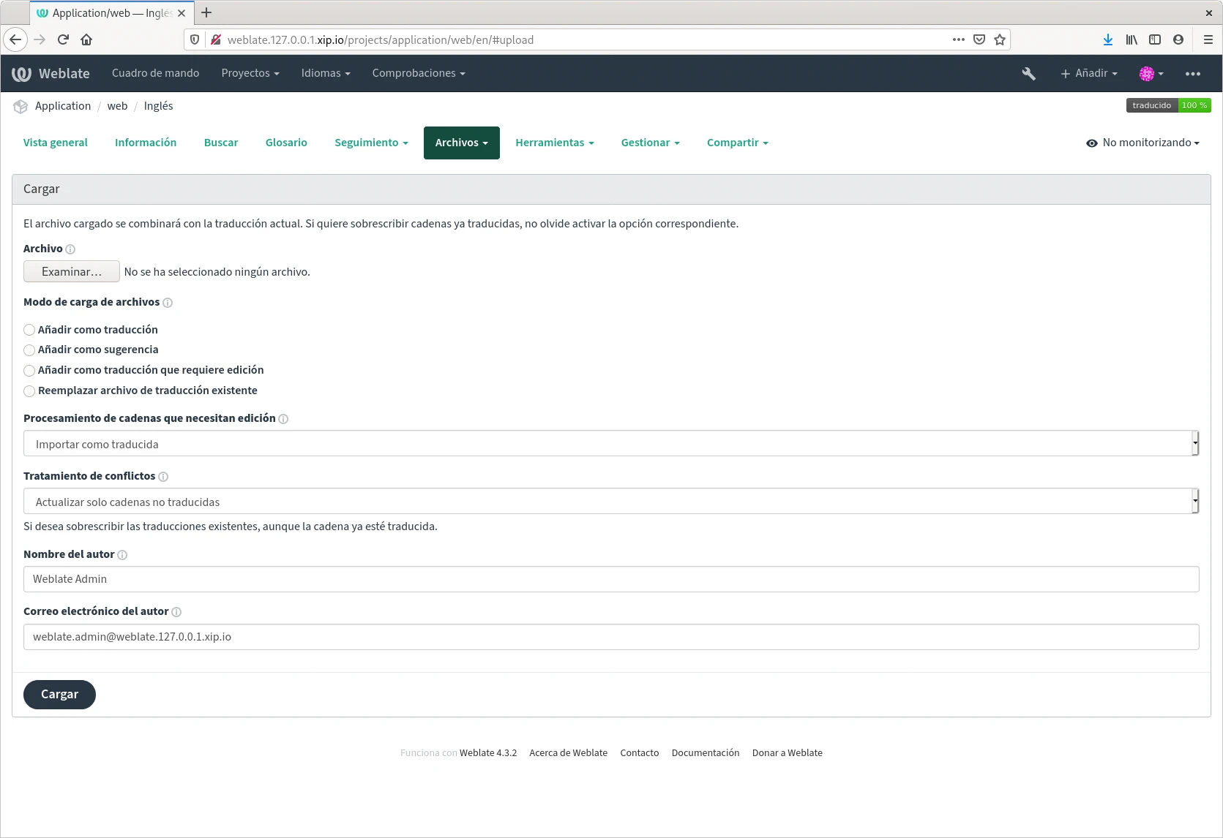Open the user avatar menu

pos(1151,74)
